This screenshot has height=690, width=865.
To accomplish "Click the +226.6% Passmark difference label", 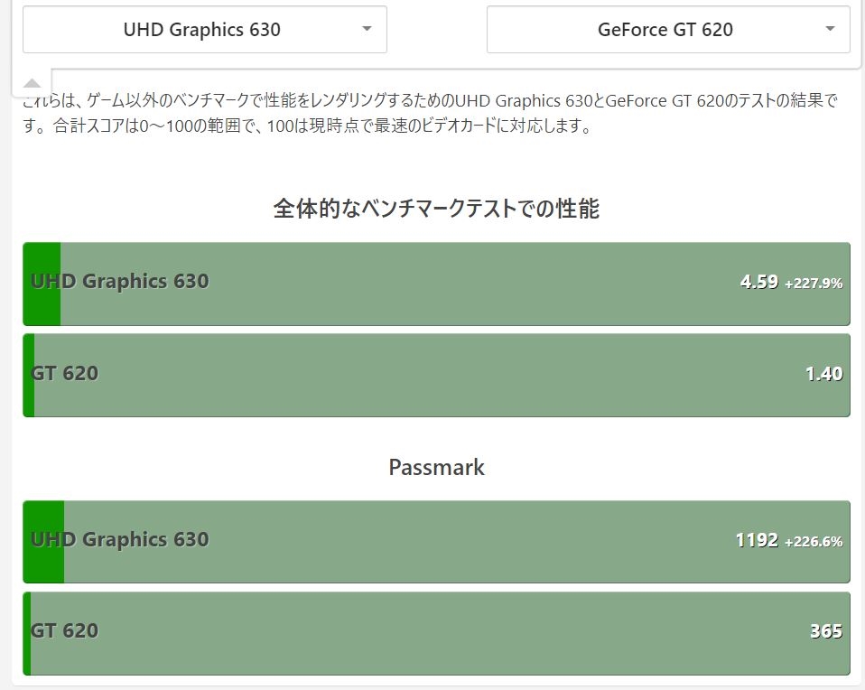I will pos(814,542).
